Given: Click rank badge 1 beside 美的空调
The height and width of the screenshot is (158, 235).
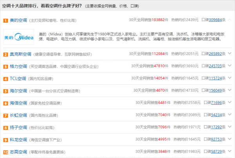Looking at the screenshot, I should [5, 20].
